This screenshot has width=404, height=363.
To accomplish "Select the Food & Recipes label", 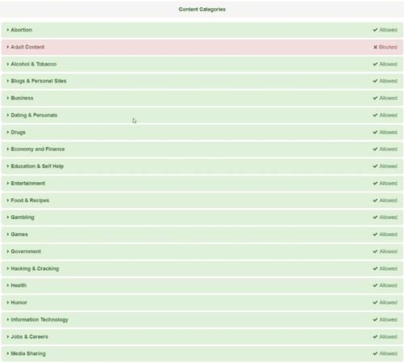I will point(30,200).
